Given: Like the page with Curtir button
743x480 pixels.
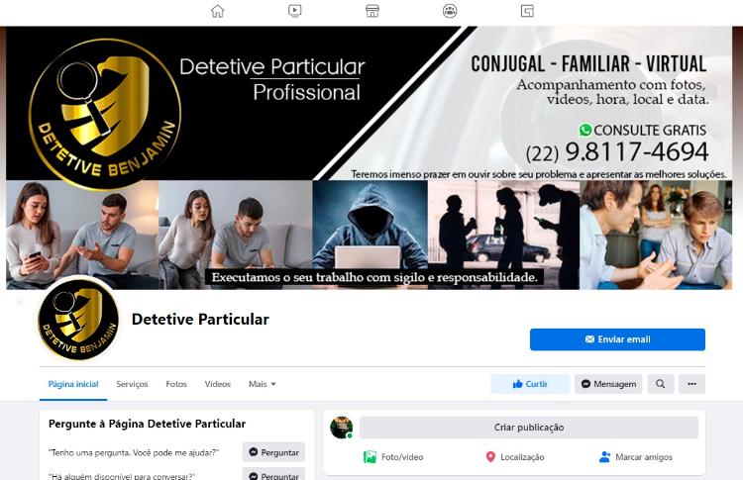Looking at the screenshot, I should click(x=530, y=384).
